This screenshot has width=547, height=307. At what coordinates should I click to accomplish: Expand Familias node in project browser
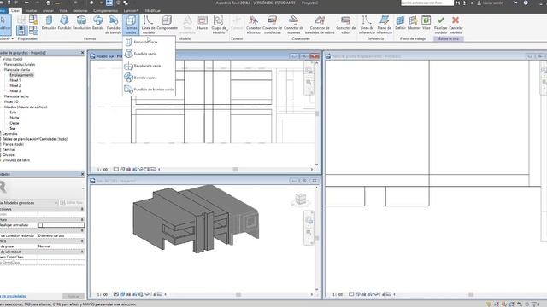tap(9, 150)
